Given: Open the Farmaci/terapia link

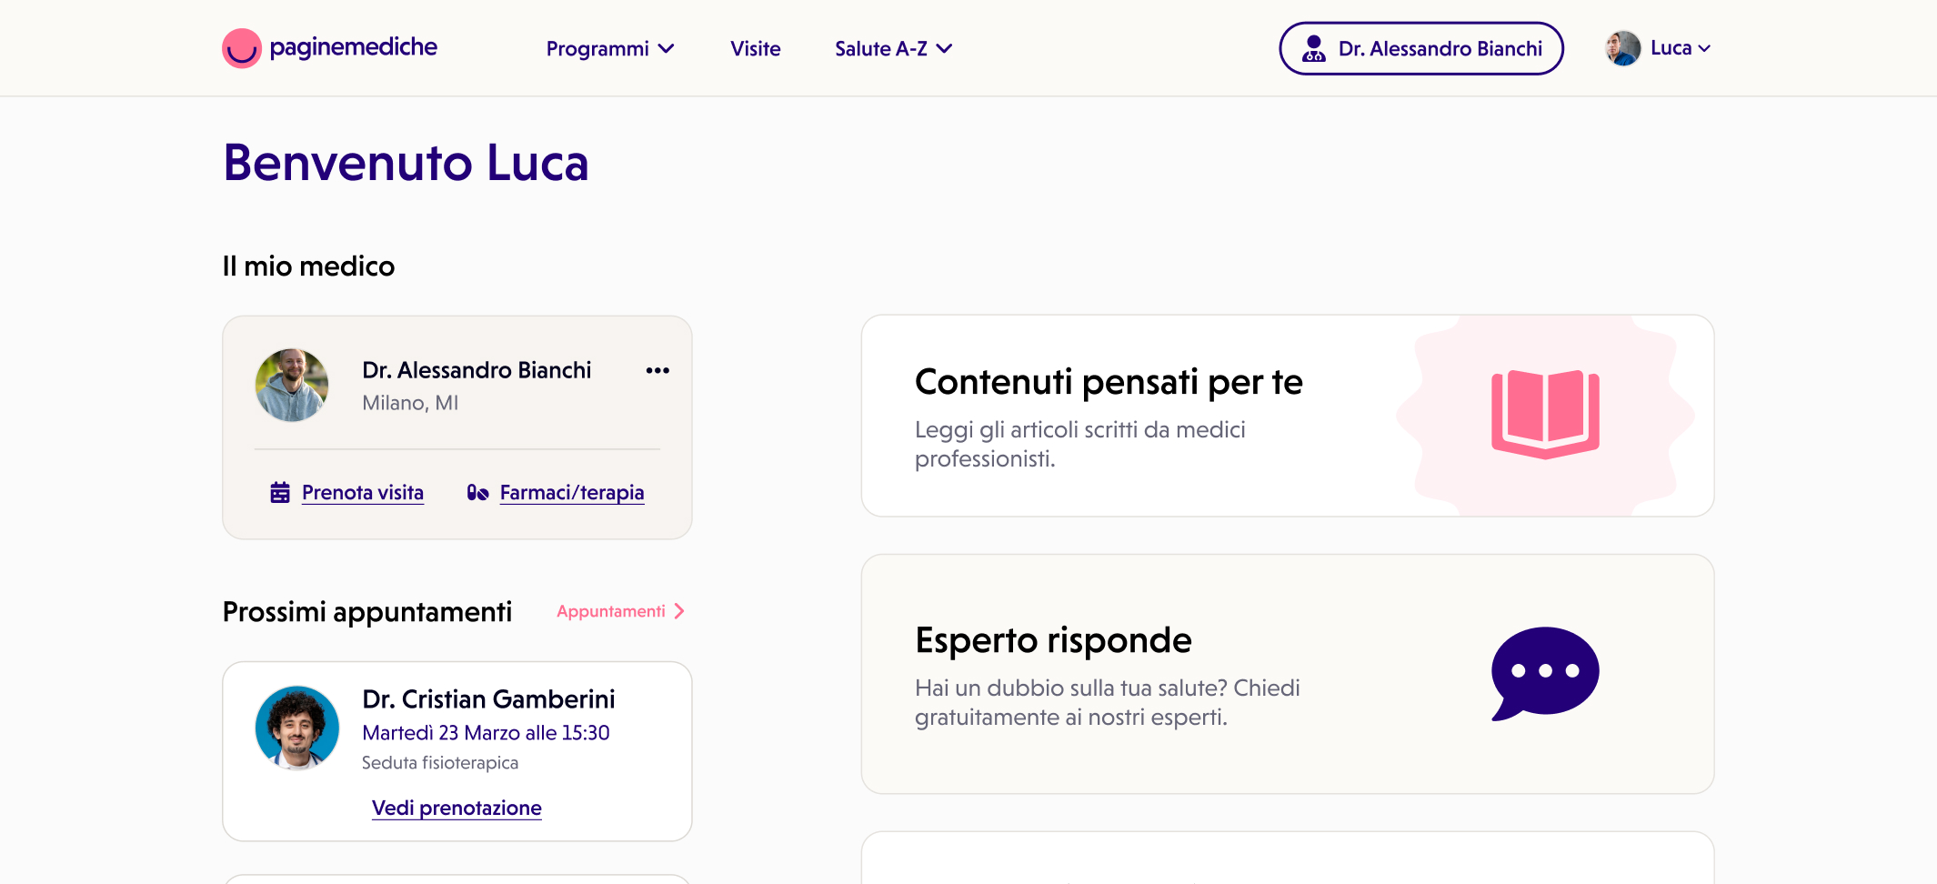Looking at the screenshot, I should pyautogui.click(x=572, y=493).
